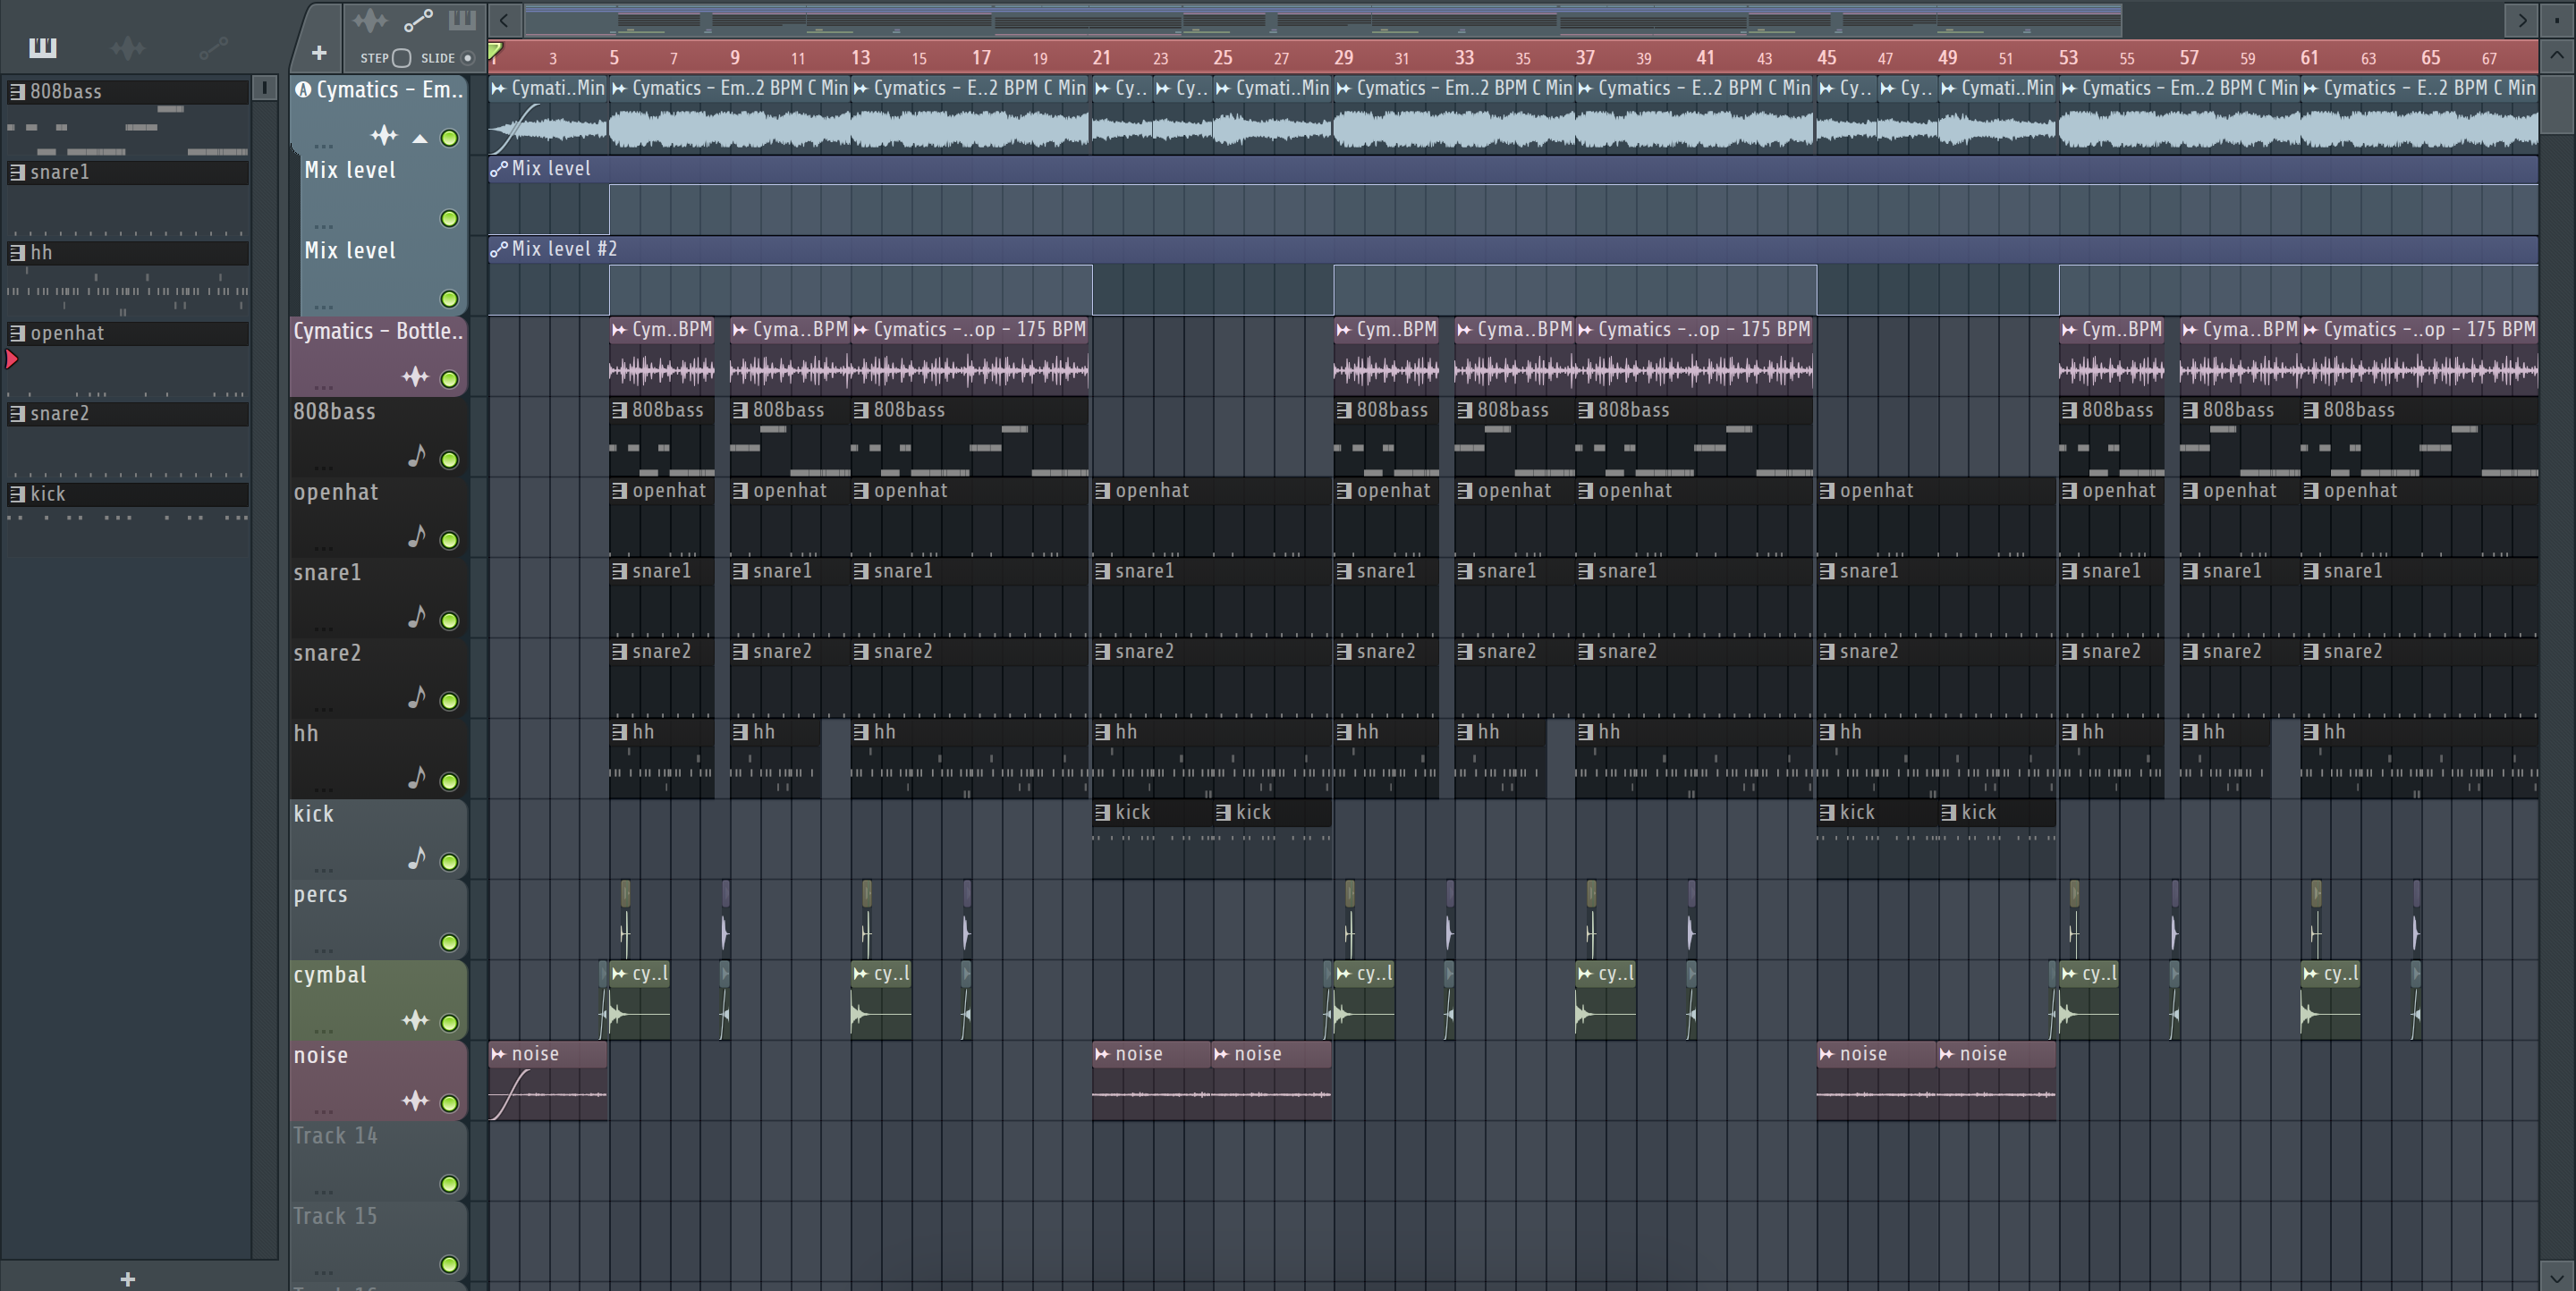This screenshot has height=1291, width=2576.
Task: Click the scroll-up arrow of the vertical scrollbar
Action: [2557, 56]
